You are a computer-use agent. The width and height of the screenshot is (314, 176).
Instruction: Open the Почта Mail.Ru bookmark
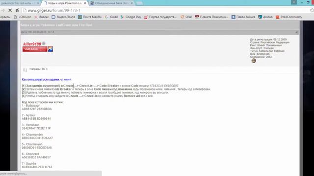click(x=90, y=17)
